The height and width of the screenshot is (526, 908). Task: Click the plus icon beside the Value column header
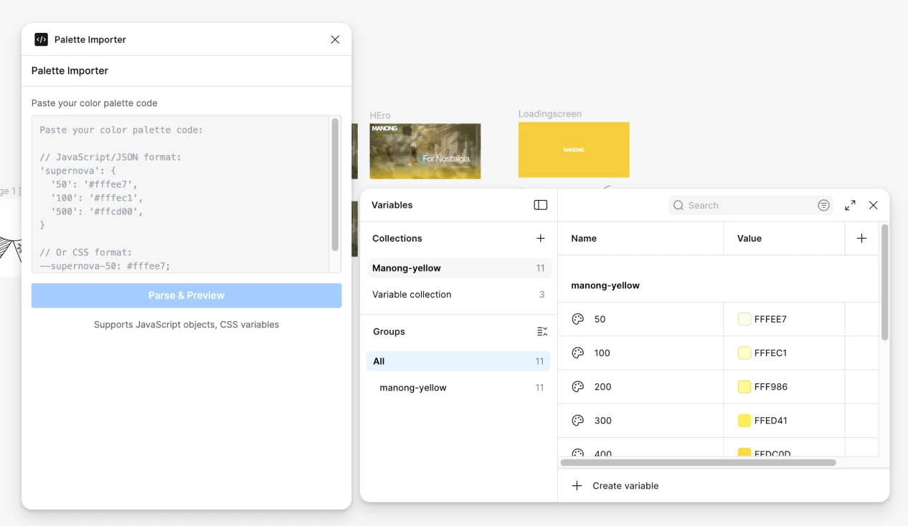tap(861, 238)
